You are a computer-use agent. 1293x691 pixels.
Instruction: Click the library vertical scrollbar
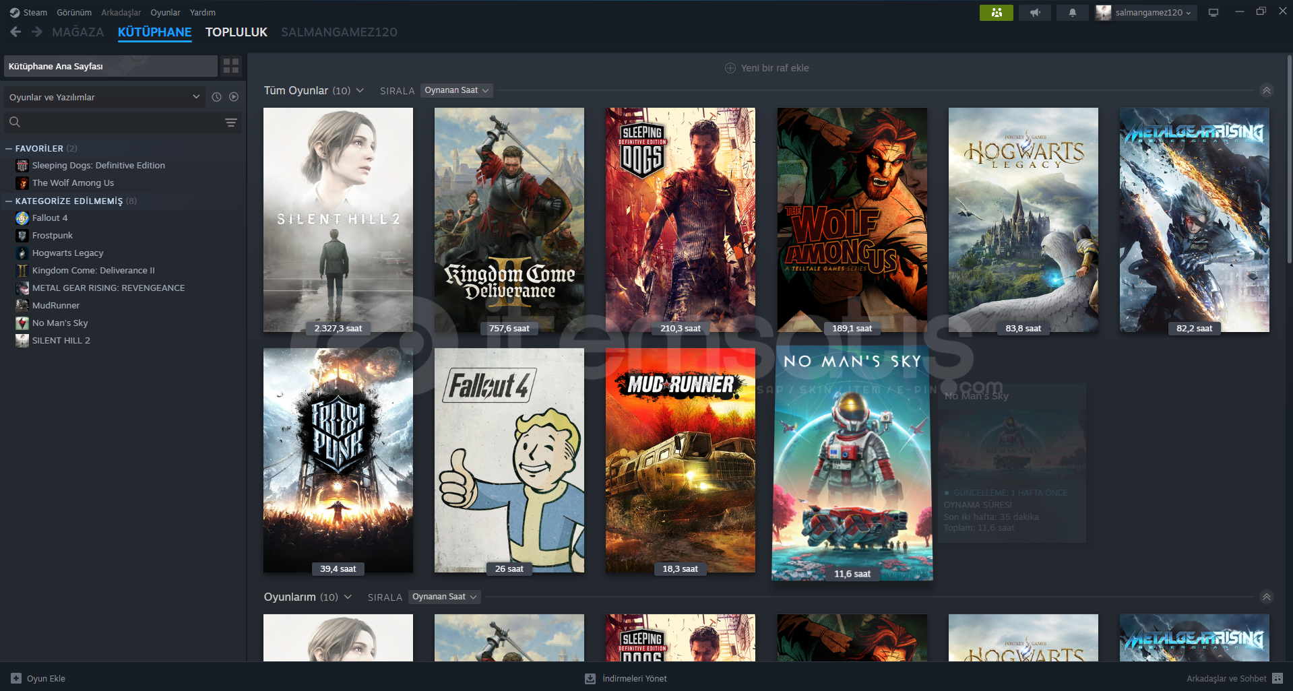click(1289, 158)
